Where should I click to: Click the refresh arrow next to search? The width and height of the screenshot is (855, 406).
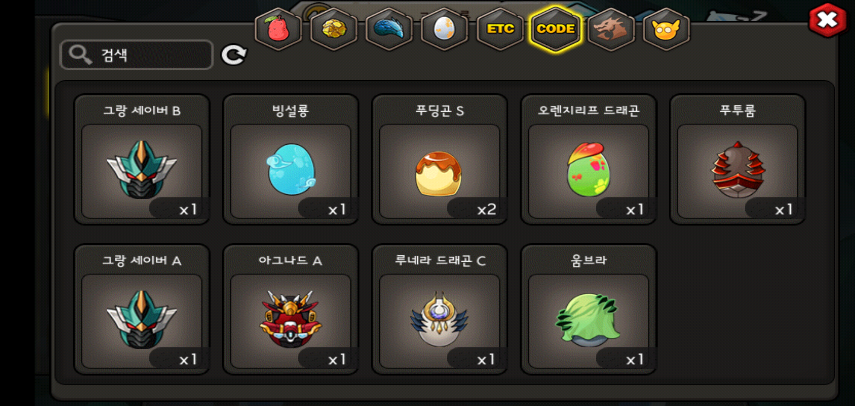[x=233, y=55]
